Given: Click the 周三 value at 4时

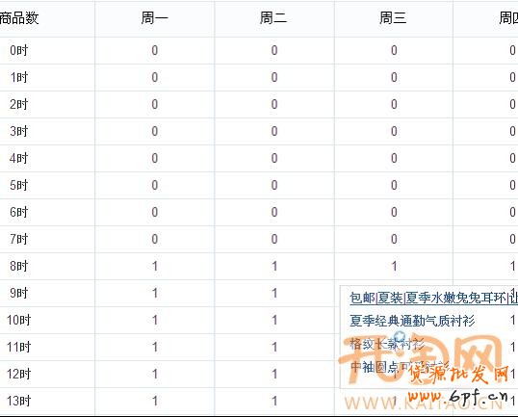Looking at the screenshot, I should click(394, 158).
